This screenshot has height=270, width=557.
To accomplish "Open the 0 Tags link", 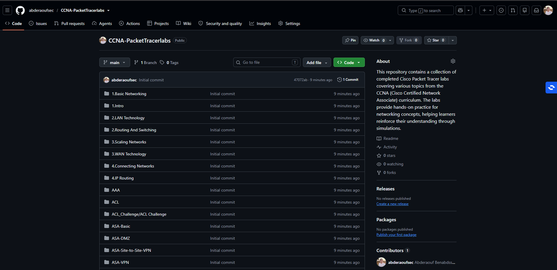I will [x=169, y=63].
